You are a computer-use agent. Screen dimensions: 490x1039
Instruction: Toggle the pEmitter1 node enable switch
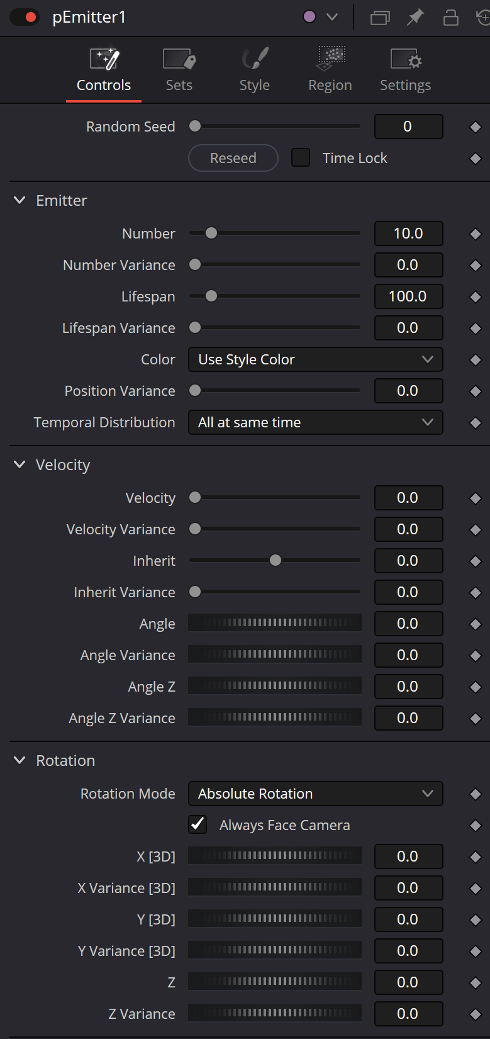click(25, 17)
